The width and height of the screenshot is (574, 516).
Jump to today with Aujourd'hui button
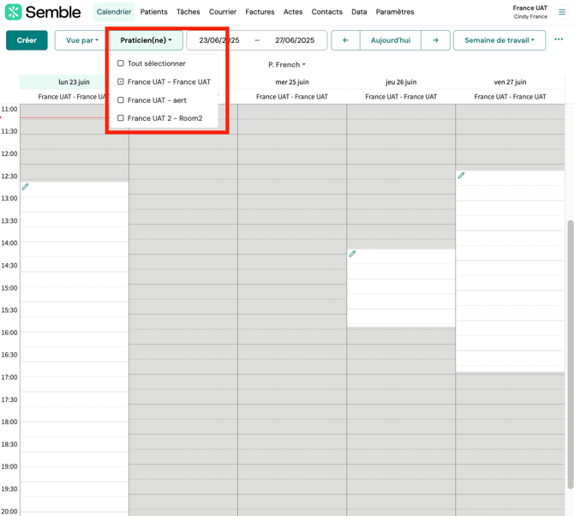tap(390, 40)
